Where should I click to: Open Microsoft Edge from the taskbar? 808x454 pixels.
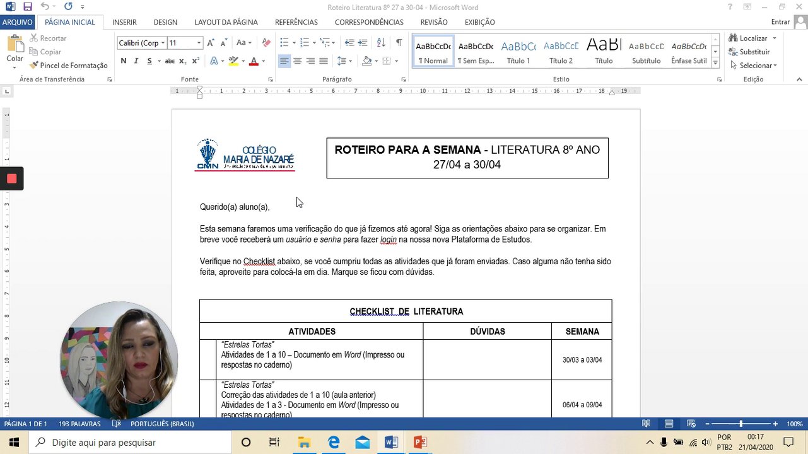333,443
